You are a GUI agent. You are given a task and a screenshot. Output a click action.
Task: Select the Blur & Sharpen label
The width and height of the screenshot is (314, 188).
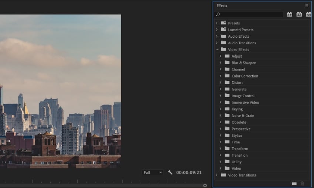pos(244,63)
